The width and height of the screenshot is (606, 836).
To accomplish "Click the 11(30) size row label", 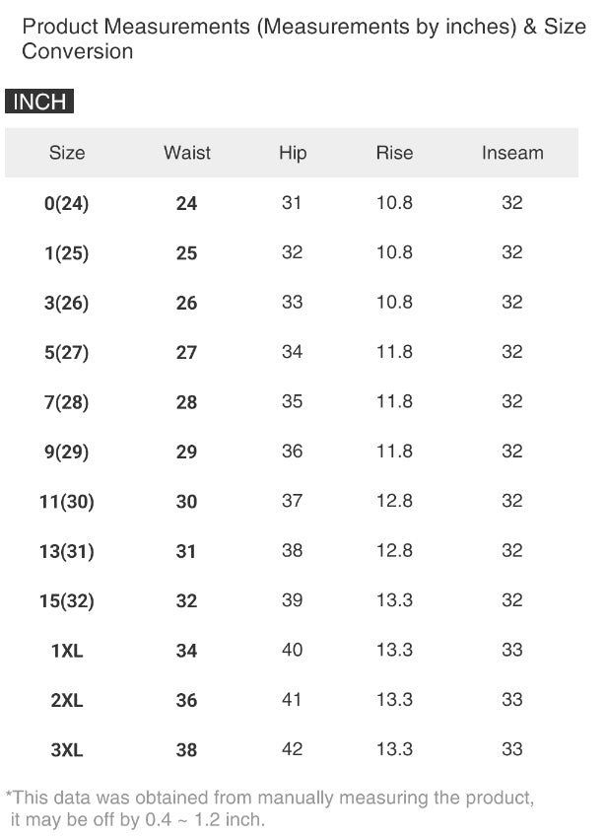I will [67, 502].
